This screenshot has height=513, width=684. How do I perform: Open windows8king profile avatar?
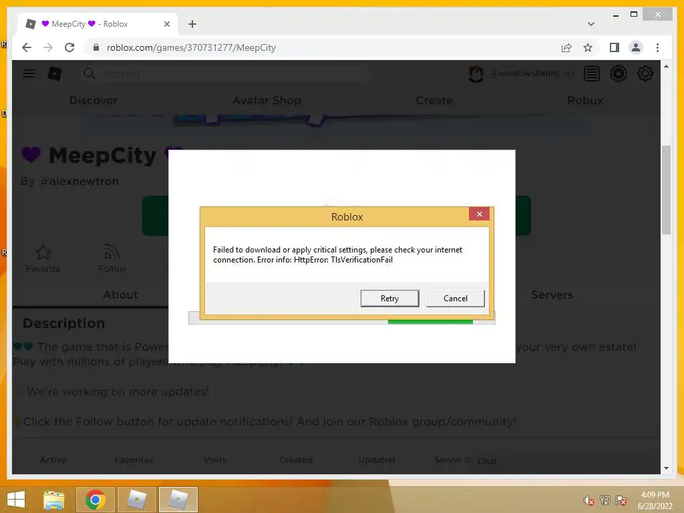476,73
